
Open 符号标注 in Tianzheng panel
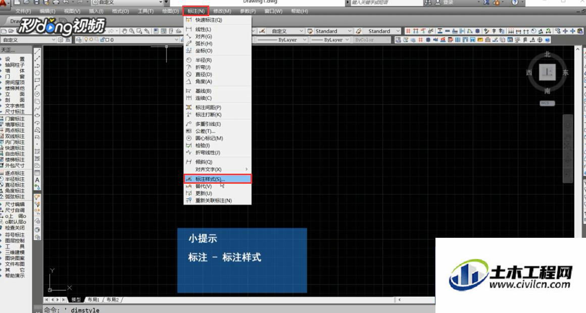[15, 235]
